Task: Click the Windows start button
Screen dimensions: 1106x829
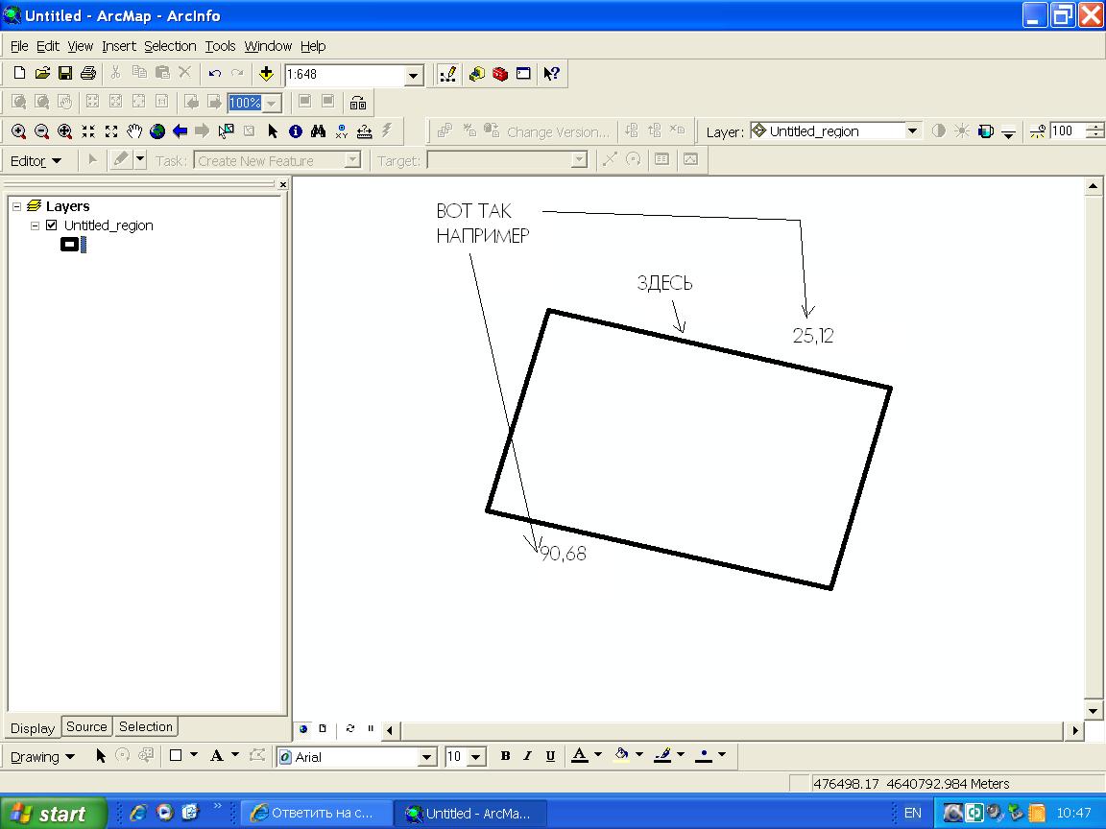Action: (54, 814)
